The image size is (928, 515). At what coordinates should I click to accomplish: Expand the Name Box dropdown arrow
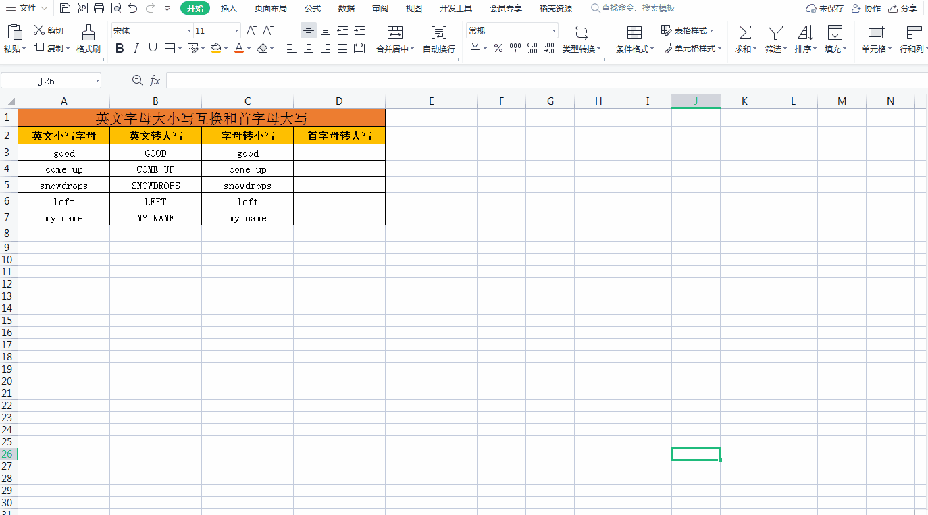click(x=97, y=81)
